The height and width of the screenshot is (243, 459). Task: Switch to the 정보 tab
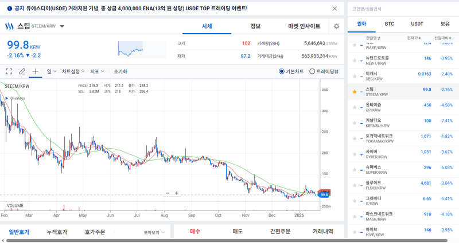[255, 26]
